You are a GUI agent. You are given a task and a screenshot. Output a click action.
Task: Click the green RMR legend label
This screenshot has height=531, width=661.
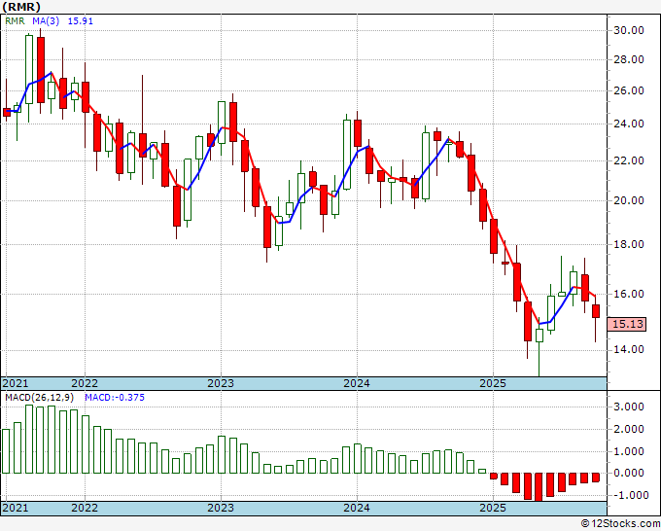coord(15,21)
